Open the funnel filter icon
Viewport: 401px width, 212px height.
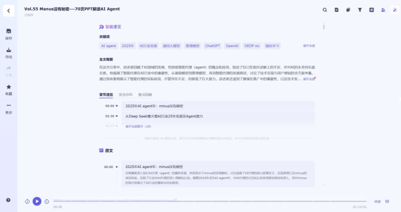click(x=360, y=10)
